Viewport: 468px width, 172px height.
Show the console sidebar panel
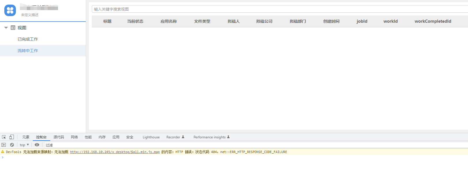pos(4,145)
